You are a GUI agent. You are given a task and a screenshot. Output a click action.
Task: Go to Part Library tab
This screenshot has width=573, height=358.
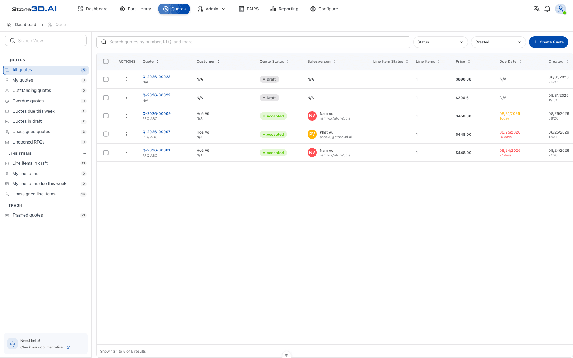[x=135, y=9]
